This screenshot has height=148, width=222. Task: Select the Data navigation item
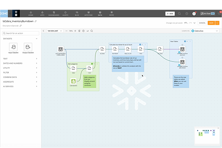point(100,13)
